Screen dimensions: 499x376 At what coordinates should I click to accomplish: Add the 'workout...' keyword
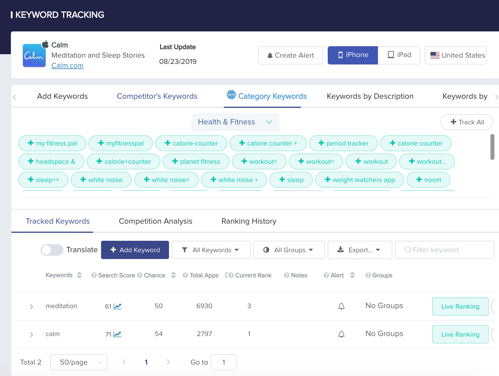[427, 161]
